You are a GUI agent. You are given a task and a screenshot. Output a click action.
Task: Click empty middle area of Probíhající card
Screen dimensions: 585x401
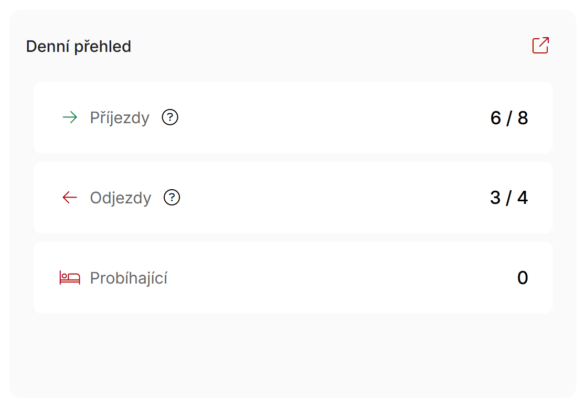pos(328,278)
